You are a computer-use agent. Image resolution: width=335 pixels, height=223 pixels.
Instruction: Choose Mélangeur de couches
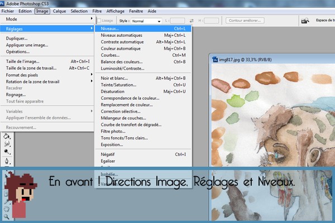143,118
